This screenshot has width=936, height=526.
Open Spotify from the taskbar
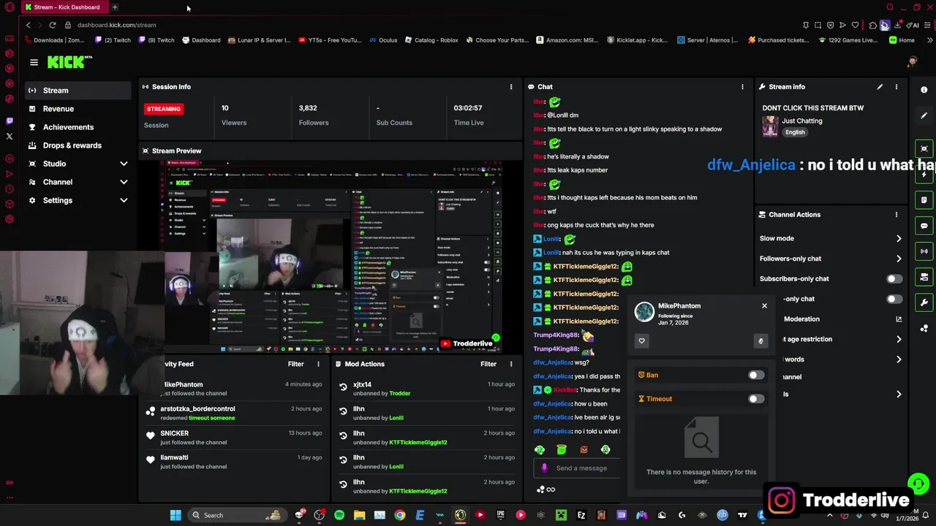pos(339,515)
